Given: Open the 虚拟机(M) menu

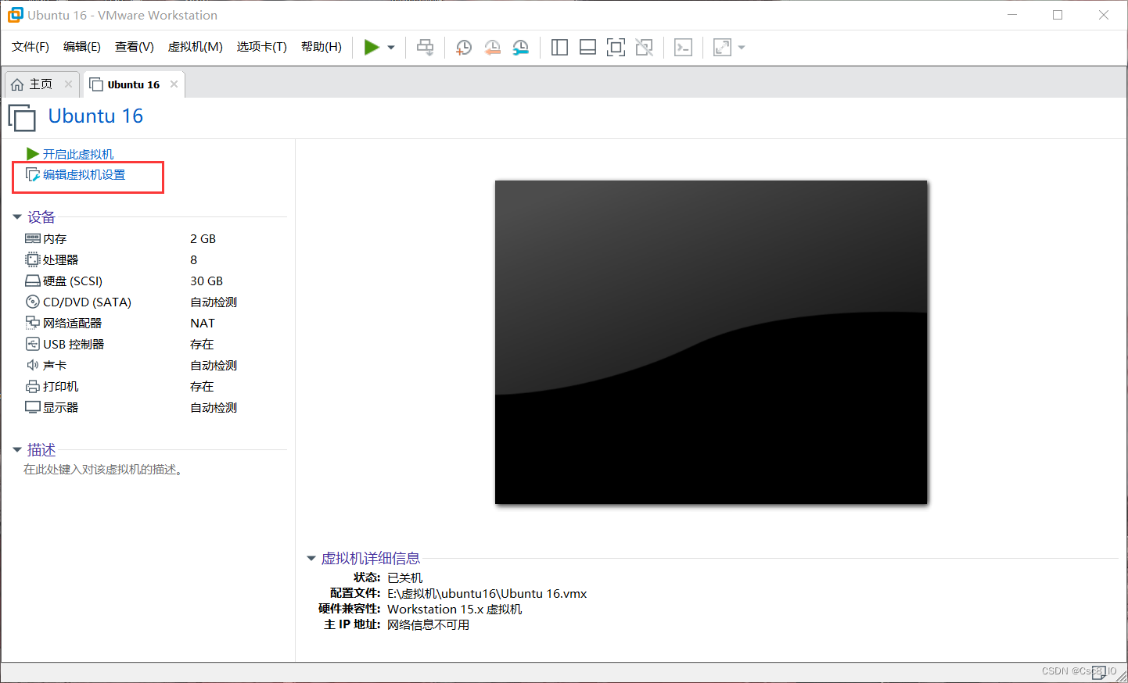Looking at the screenshot, I should point(196,47).
